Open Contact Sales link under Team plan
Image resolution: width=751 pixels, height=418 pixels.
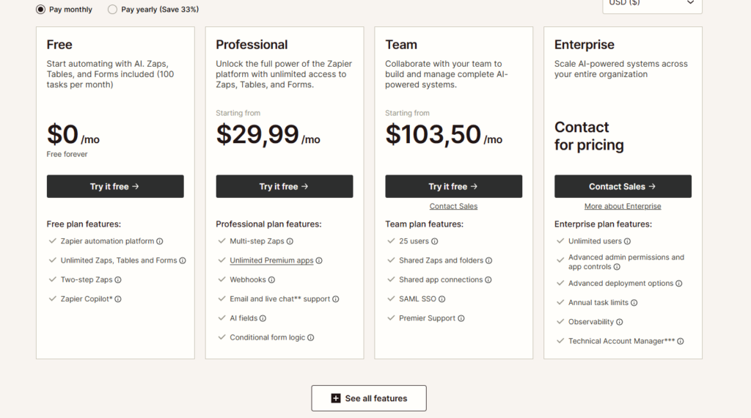[453, 206]
